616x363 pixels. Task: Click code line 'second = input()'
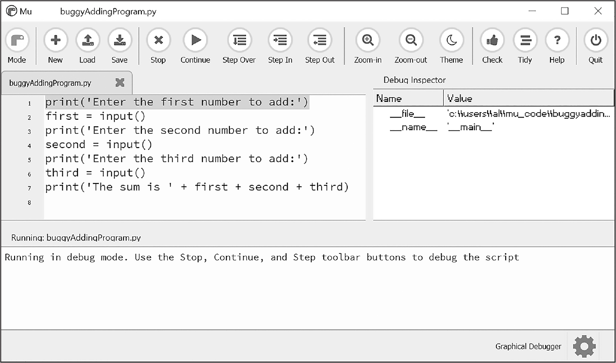point(99,144)
